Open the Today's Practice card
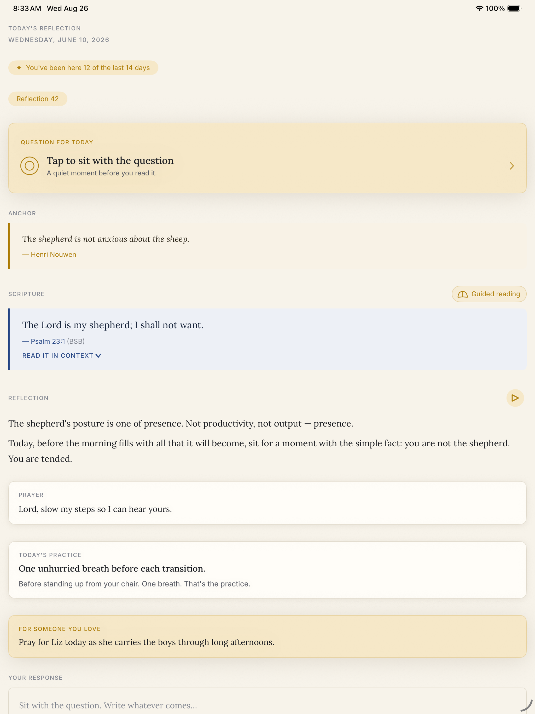Screen dimensions: 535x714 click(267, 570)
